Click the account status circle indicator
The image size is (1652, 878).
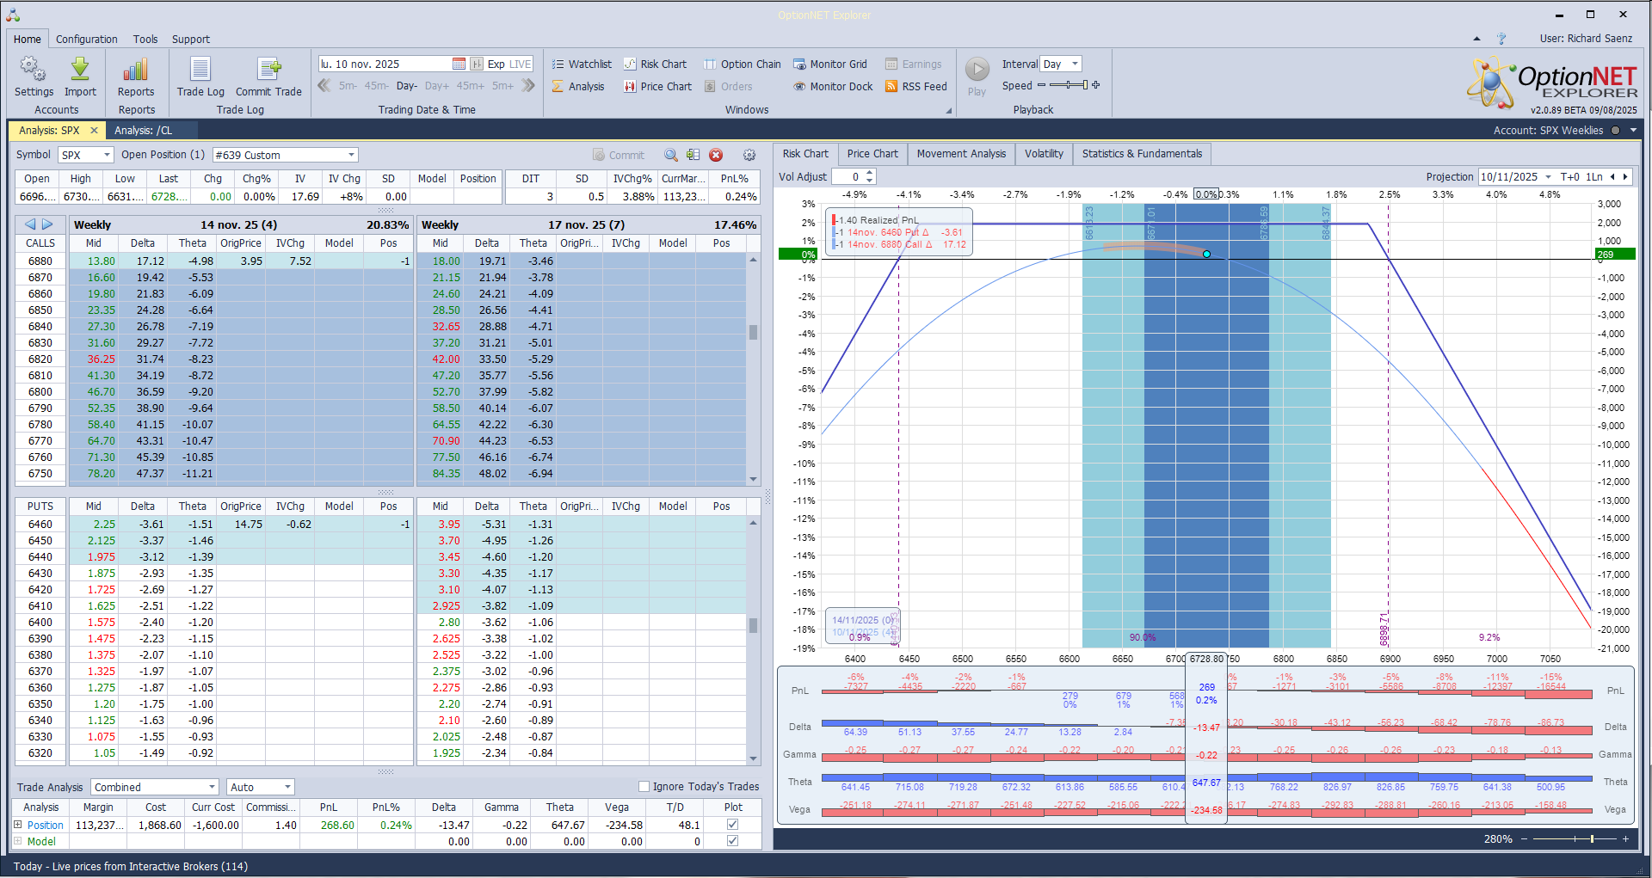tap(1615, 131)
